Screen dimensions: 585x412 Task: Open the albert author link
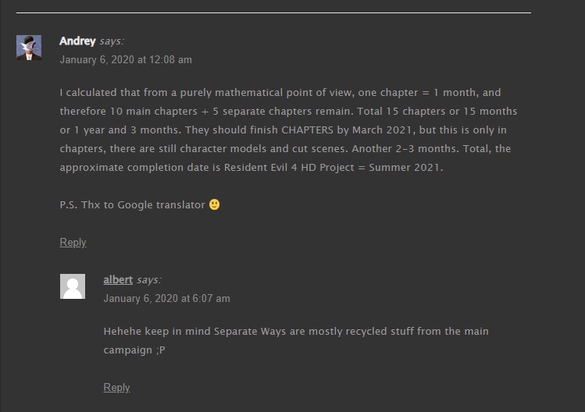[118, 279]
